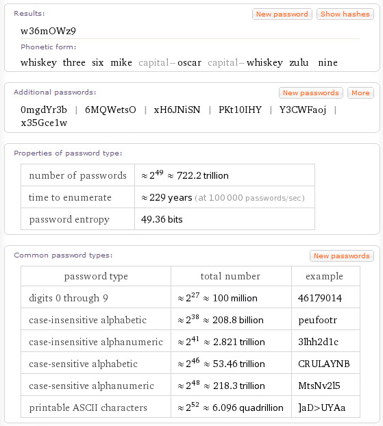This screenshot has height=426, width=383.
Task: Click example password MtsNv2l5
Action: [x=319, y=386]
